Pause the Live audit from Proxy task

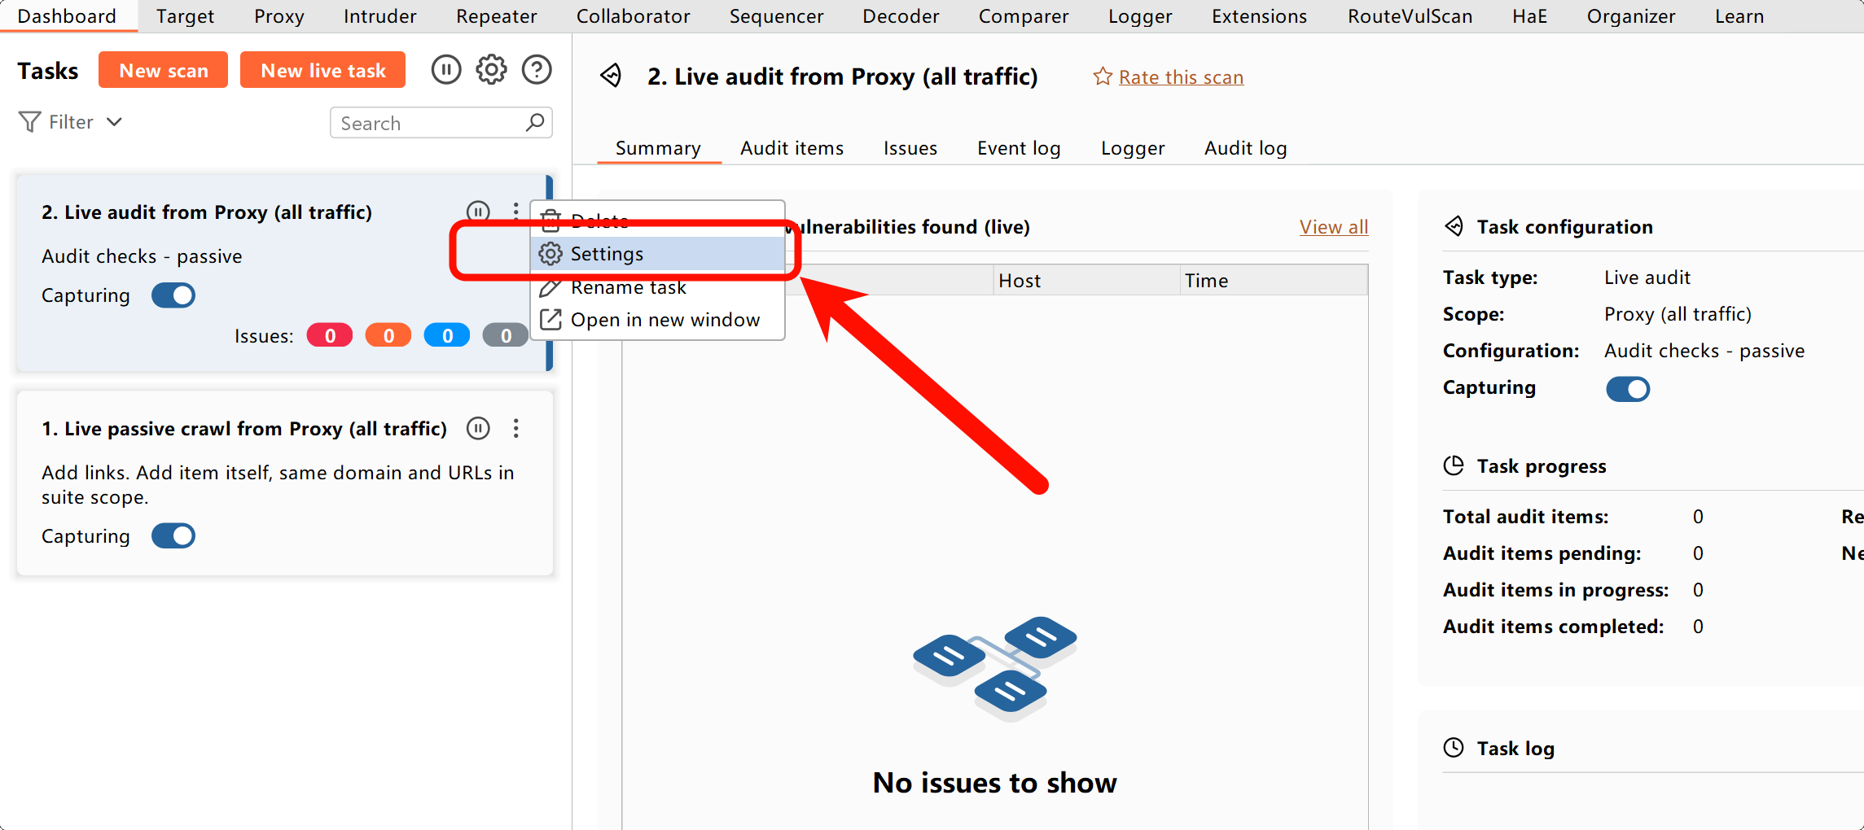point(478,211)
